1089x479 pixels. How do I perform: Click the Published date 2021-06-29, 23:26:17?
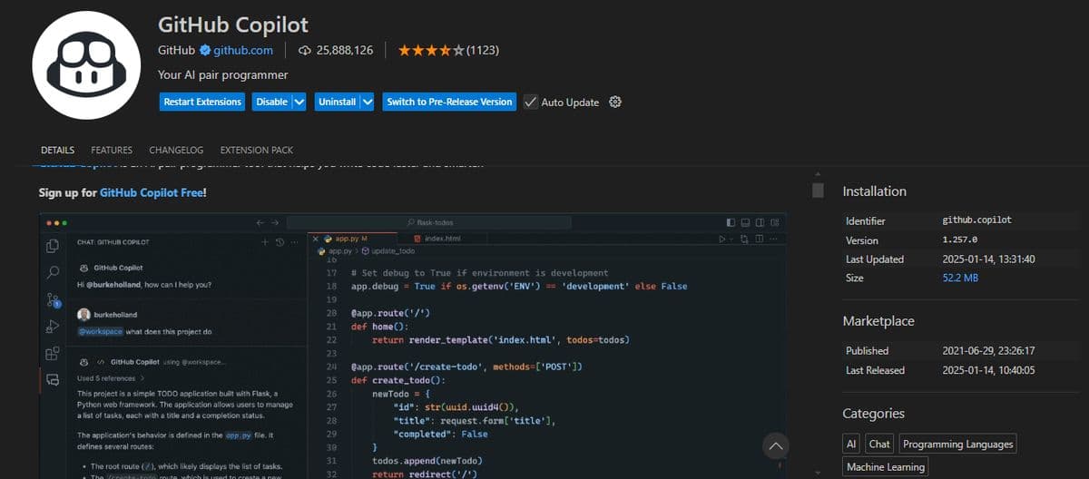(986, 350)
